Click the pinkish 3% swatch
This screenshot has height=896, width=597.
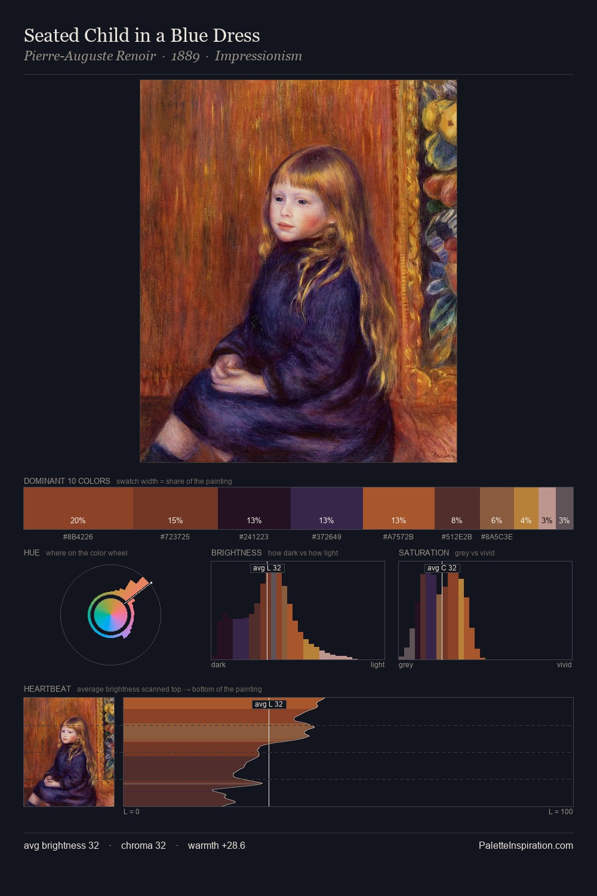[547, 508]
